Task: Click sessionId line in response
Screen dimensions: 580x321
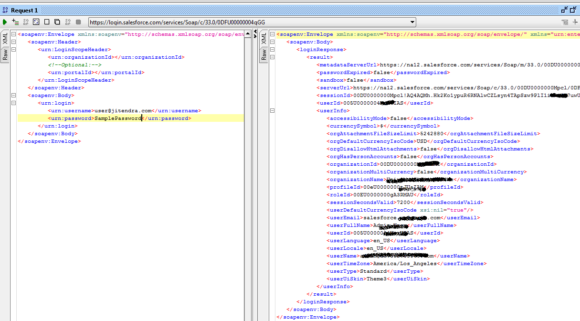Action: tap(448, 96)
